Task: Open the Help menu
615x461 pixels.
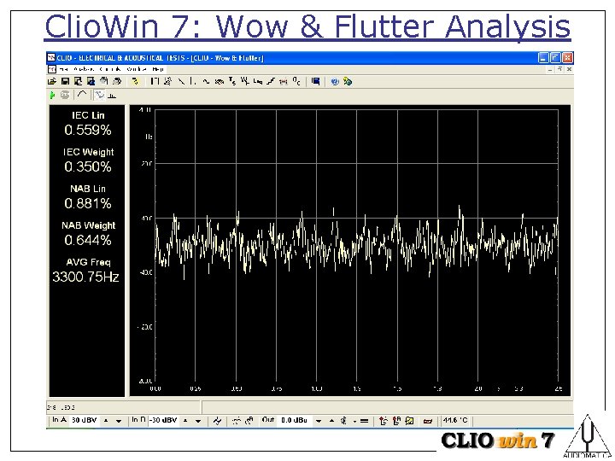Action: tap(158, 69)
